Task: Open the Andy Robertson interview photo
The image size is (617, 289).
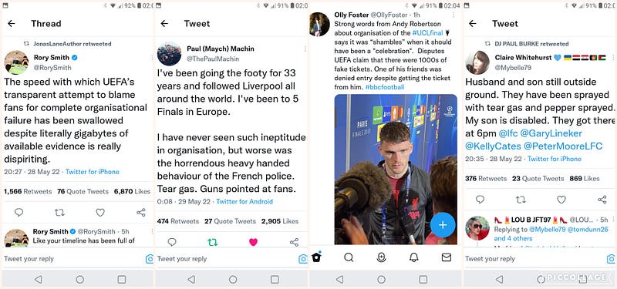Action: 396,169
